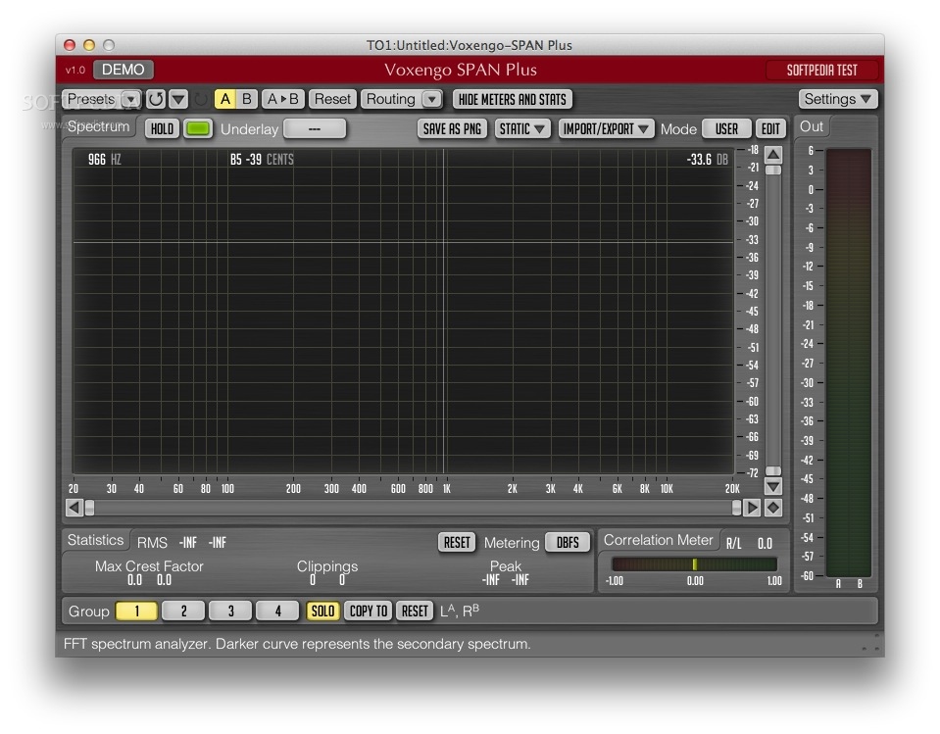Click the horizontal range slider's left handle
This screenshot has width=940, height=734.
coord(90,508)
